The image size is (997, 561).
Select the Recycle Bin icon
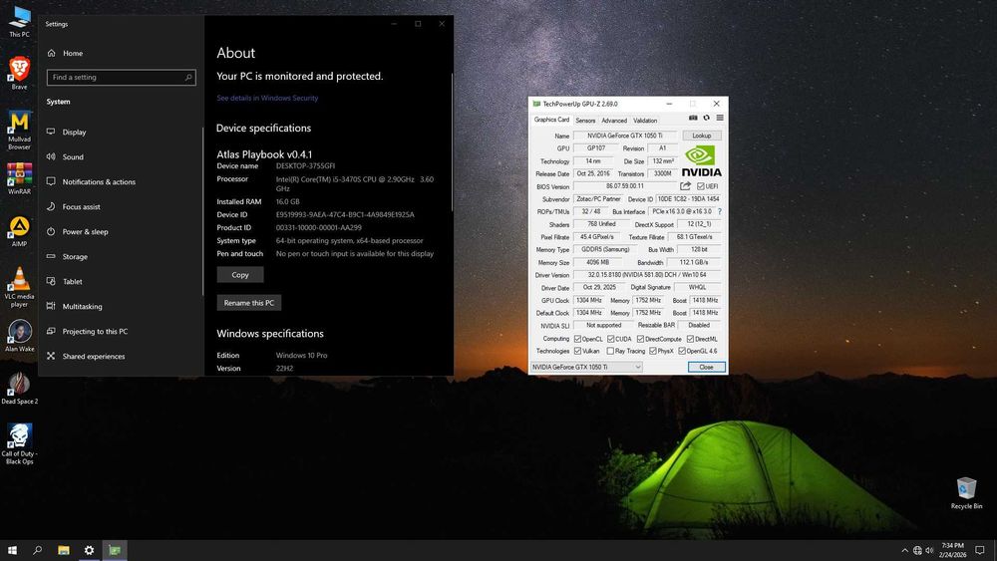[966, 493]
